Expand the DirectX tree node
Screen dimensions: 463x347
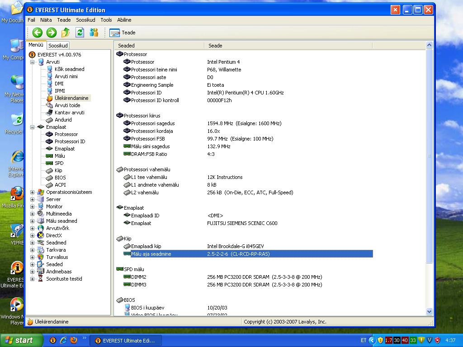point(32,235)
